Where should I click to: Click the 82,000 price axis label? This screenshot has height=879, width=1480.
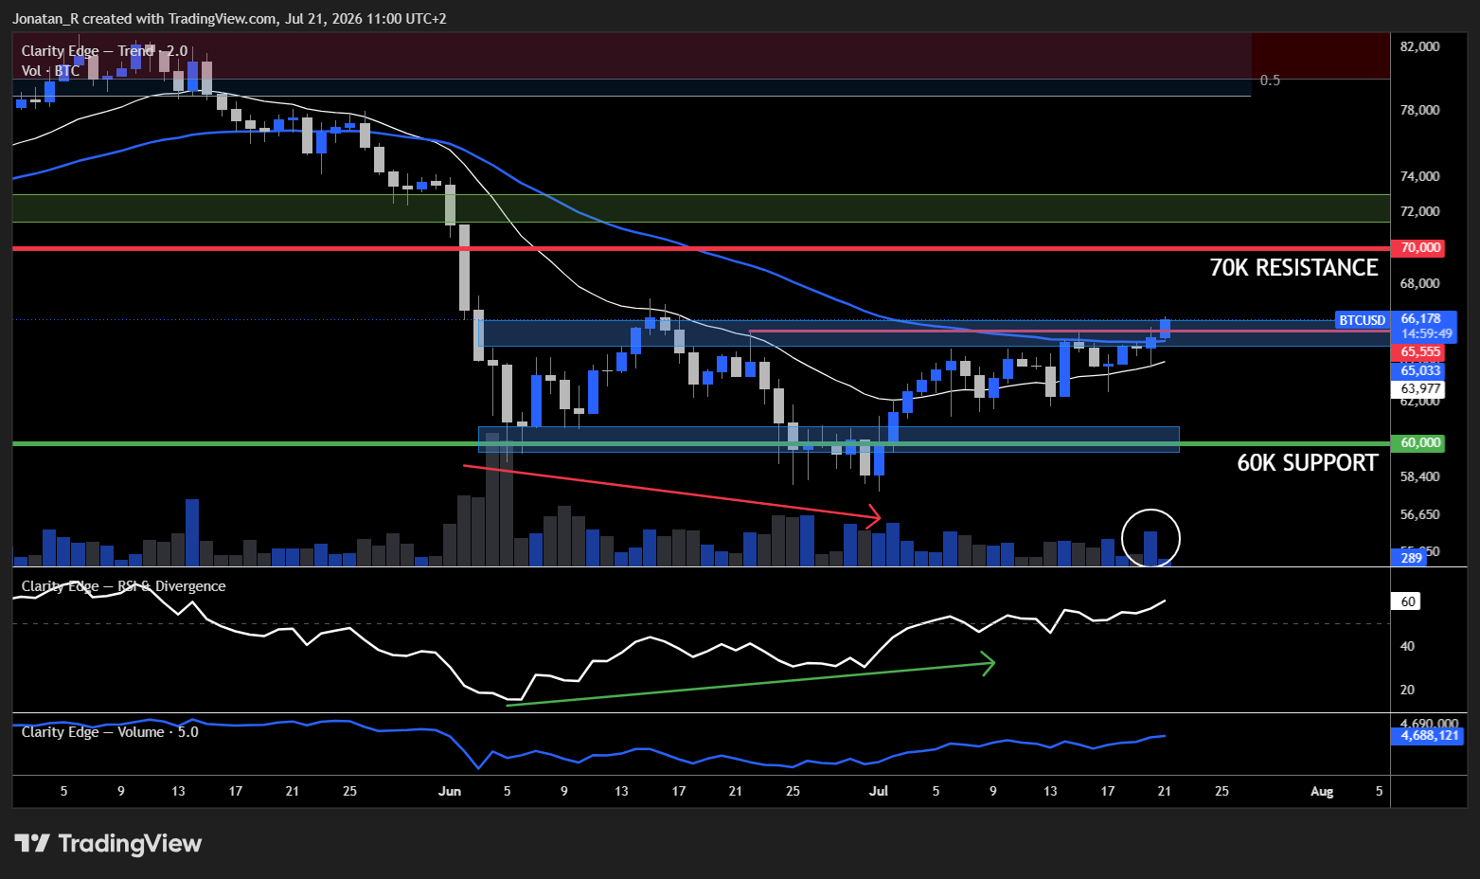click(1420, 46)
